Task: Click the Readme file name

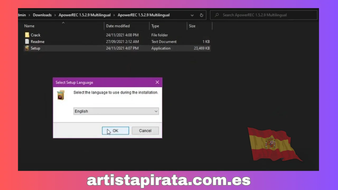Action: (37, 41)
